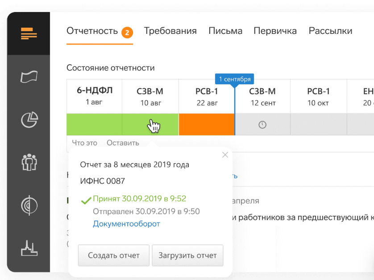The height and width of the screenshot is (280, 374).
Task: Select the Рассылки tab
Action: point(330,31)
